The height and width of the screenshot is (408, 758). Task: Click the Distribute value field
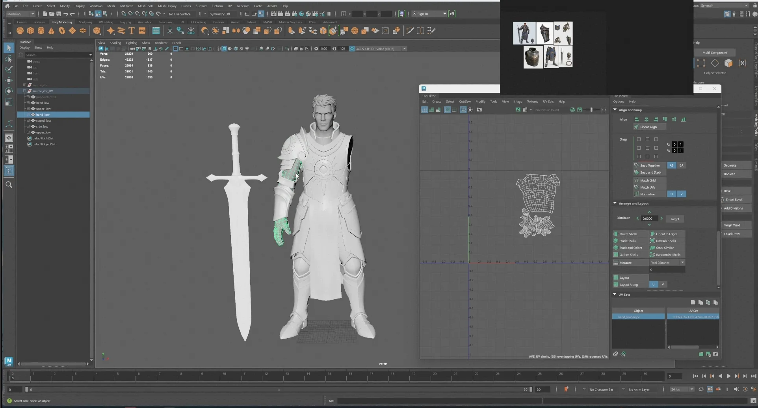649,219
